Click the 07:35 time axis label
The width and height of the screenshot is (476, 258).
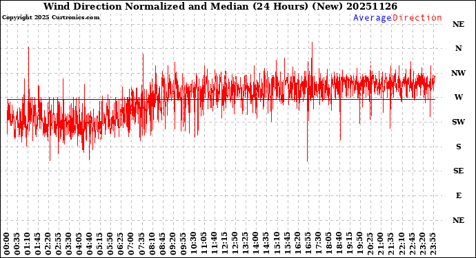(x=142, y=244)
